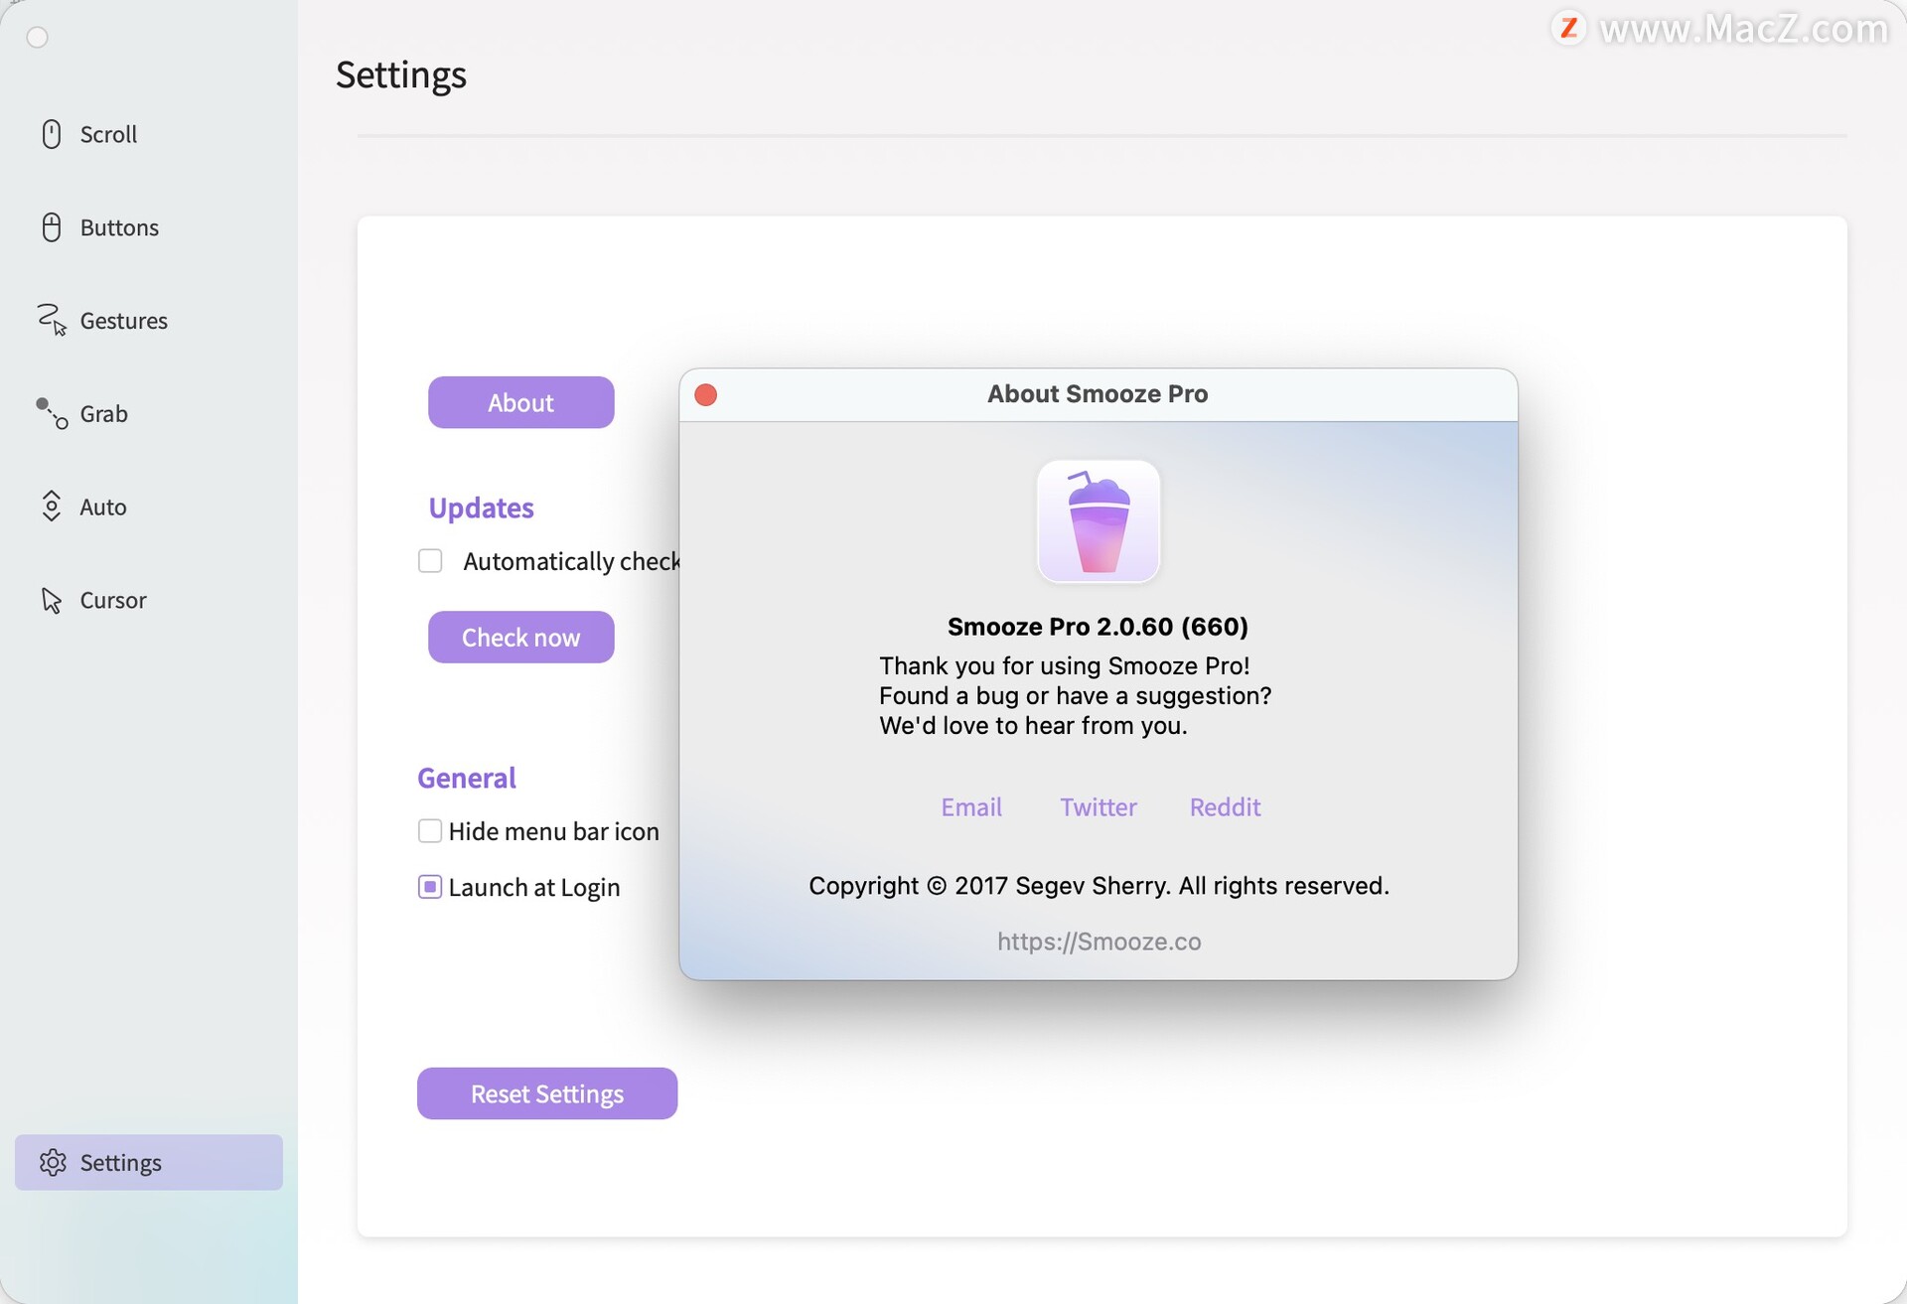Click the Cursor arrow icon in sidebar

pos(52,600)
